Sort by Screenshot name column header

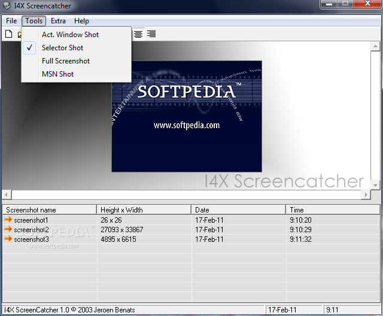[x=49, y=210]
